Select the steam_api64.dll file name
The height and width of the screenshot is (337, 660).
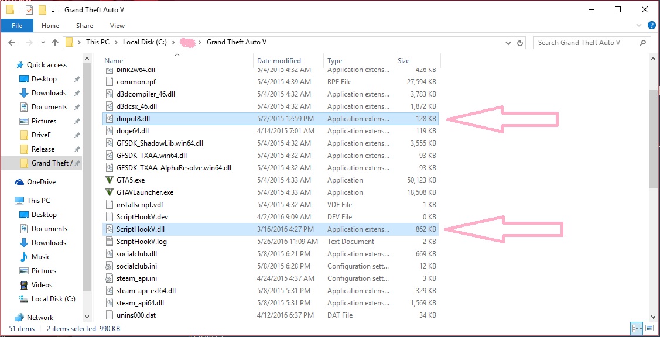(140, 303)
